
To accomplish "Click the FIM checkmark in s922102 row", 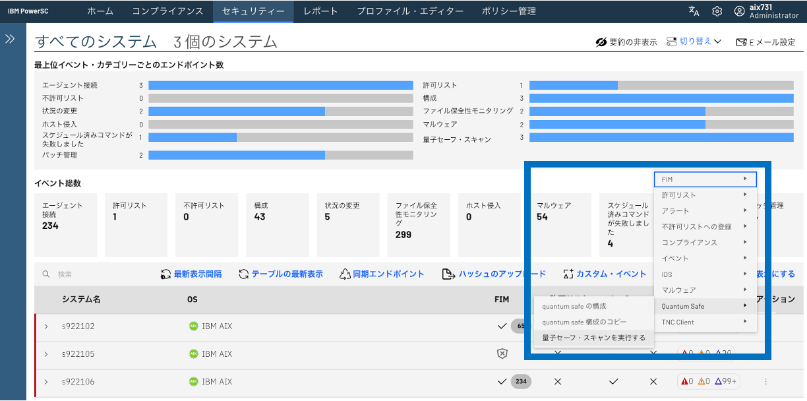I will tap(502, 326).
